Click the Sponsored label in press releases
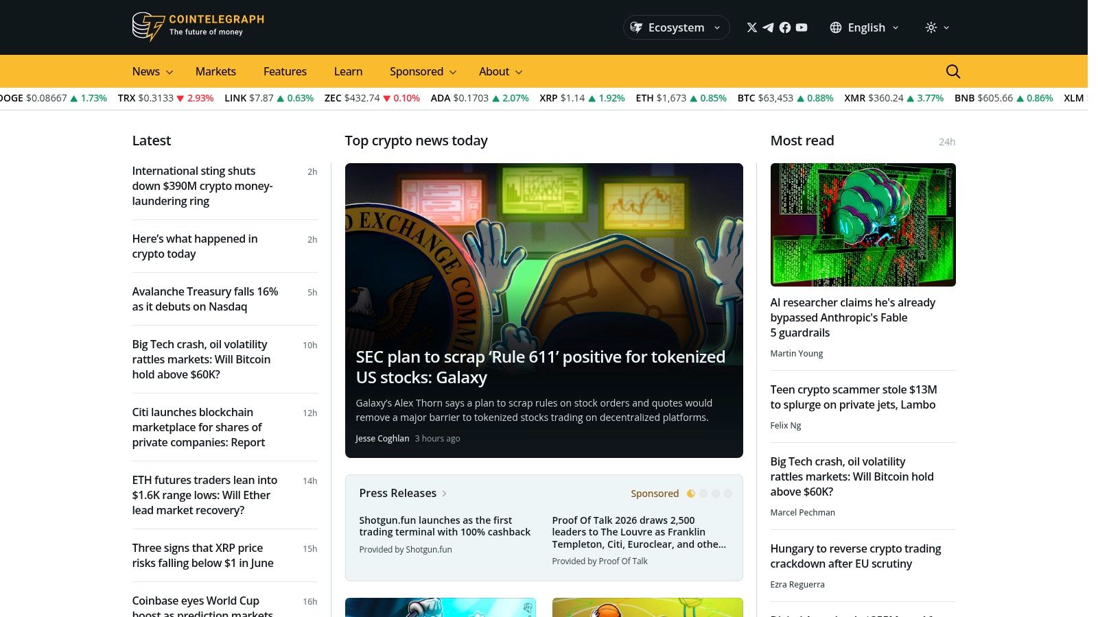 [x=655, y=494]
